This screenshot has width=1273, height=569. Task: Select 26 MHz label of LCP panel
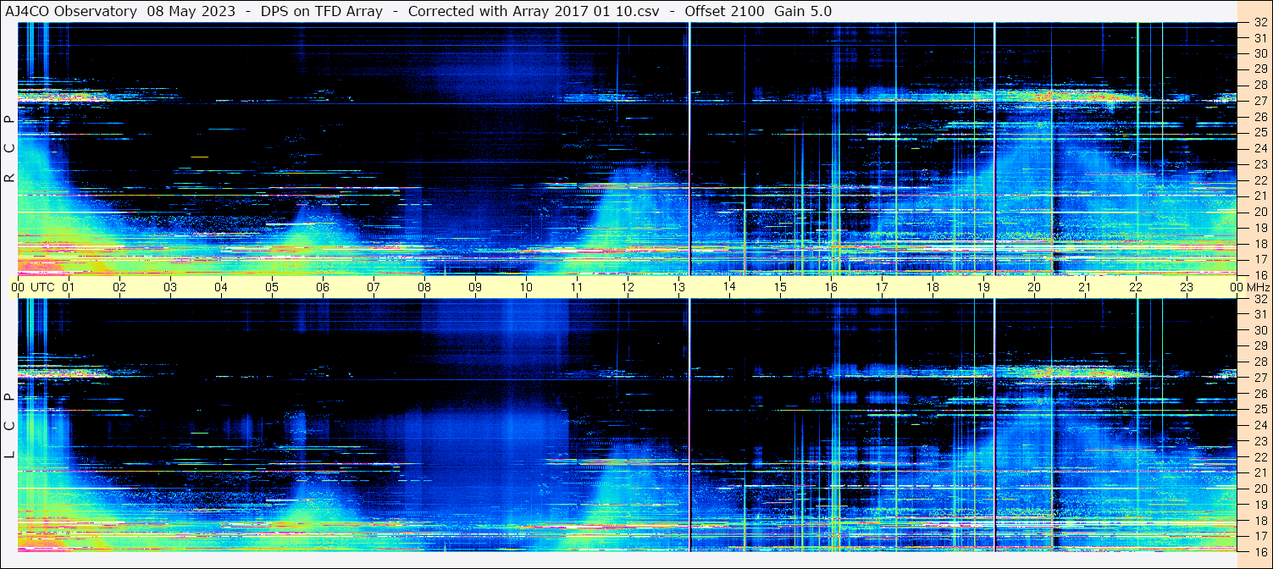pyautogui.click(x=1259, y=394)
